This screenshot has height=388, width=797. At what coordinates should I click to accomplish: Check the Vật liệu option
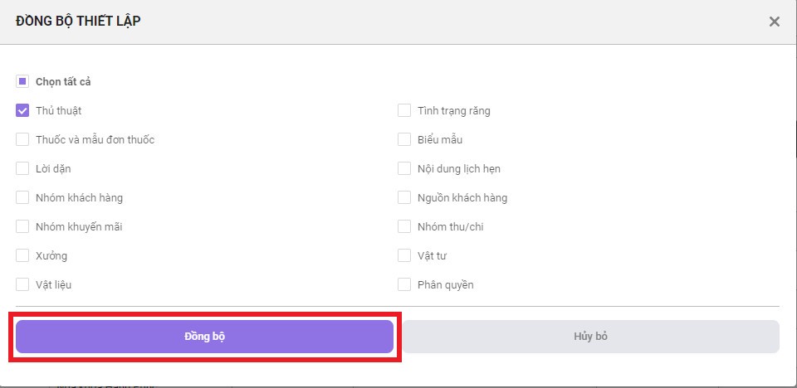22,284
